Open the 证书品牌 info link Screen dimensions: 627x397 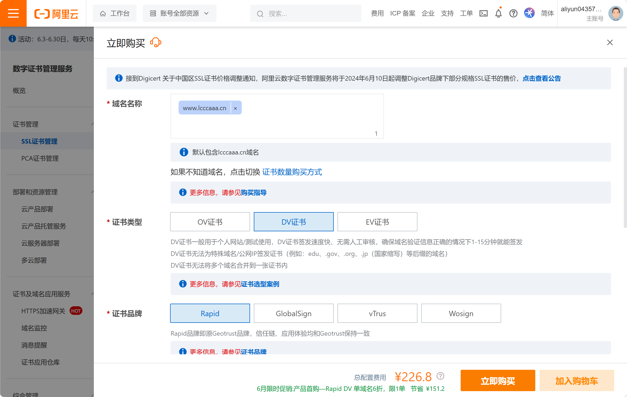pyautogui.click(x=254, y=351)
